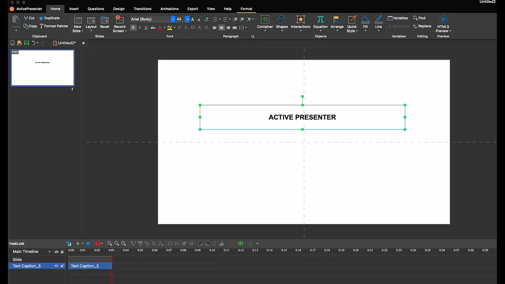
Task: Select the slide 1 thumbnail
Action: coord(42,68)
